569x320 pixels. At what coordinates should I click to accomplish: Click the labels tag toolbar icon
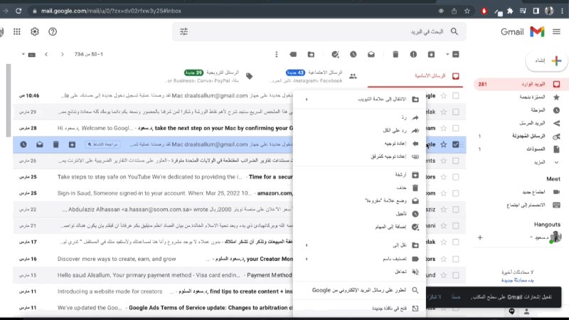coord(293,55)
